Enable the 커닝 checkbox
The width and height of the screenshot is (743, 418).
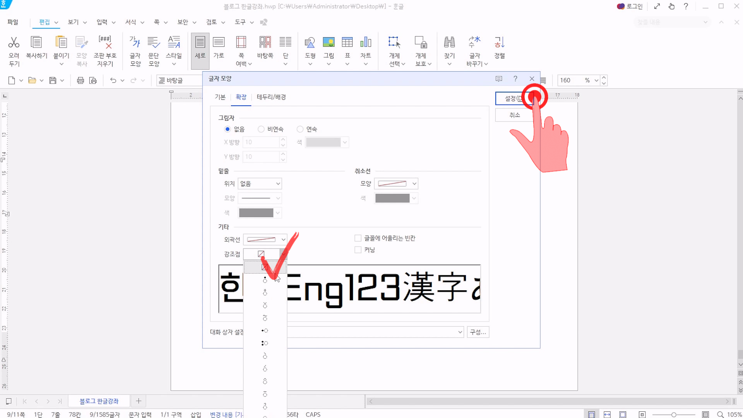coord(358,250)
